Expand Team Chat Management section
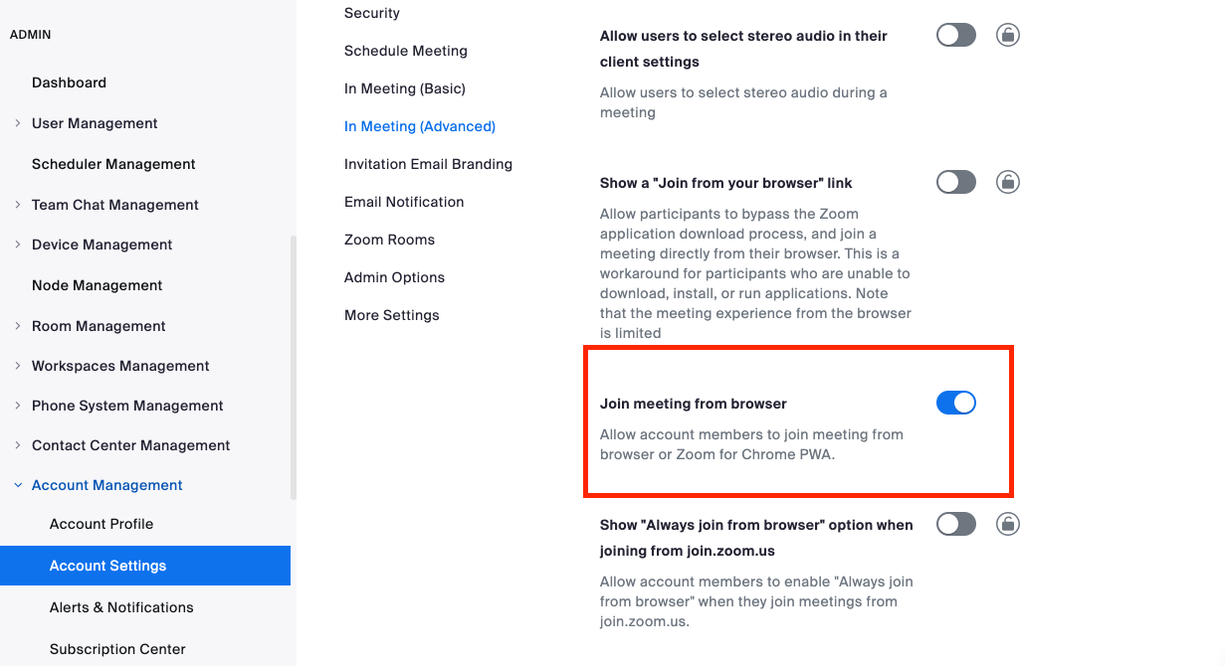Screen dimensions: 1225x666 pyautogui.click(x=18, y=205)
